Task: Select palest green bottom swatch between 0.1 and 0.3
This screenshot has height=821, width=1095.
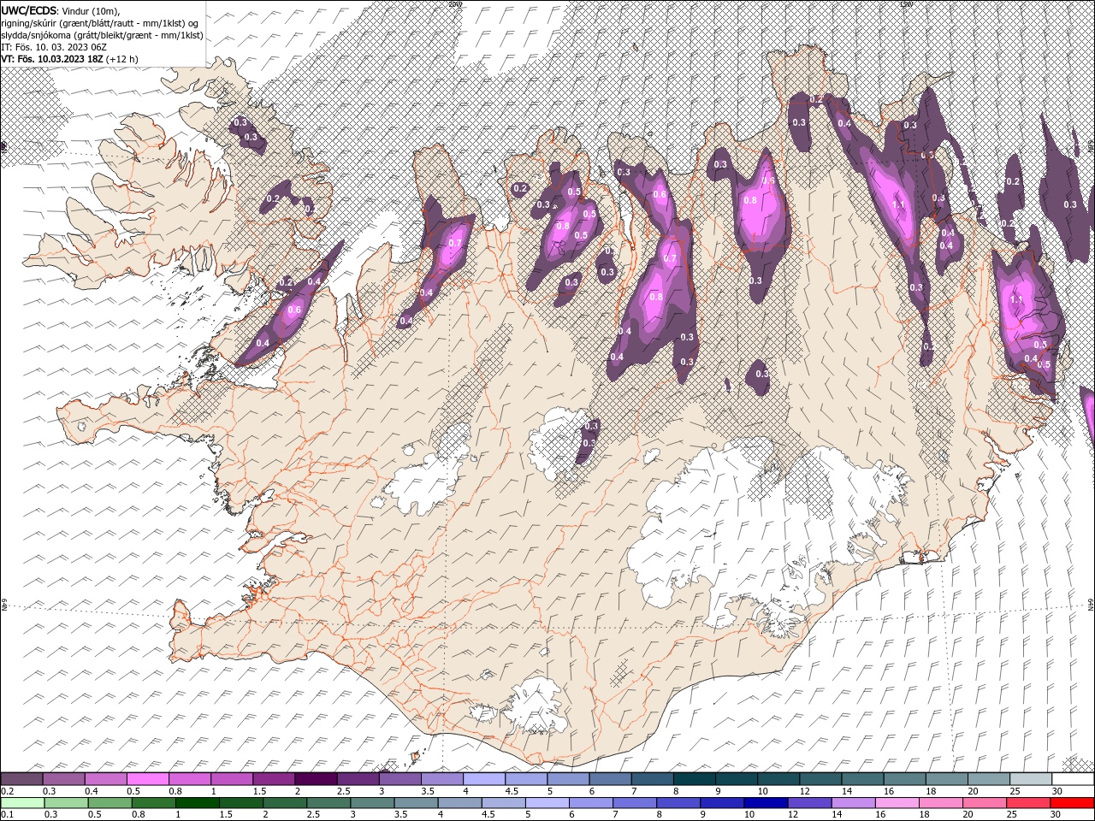Action: (x=23, y=803)
